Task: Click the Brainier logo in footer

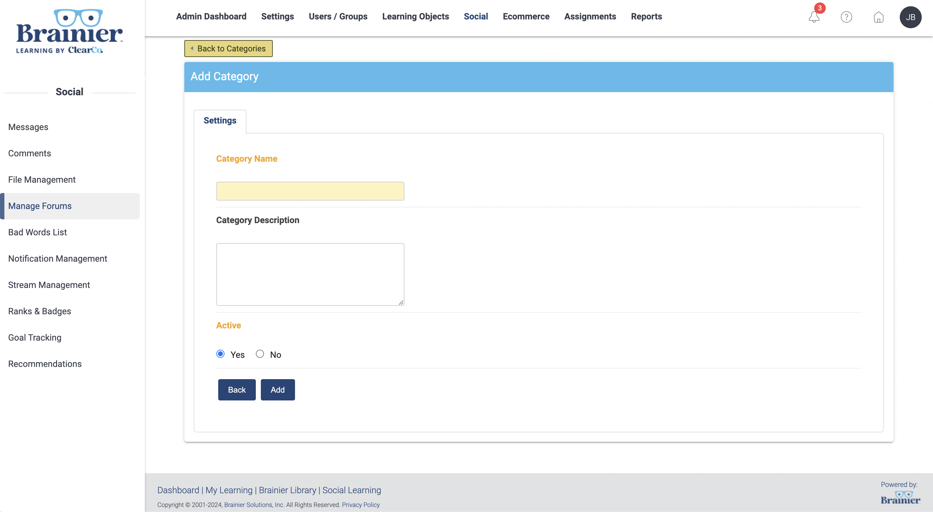Action: [x=900, y=498]
